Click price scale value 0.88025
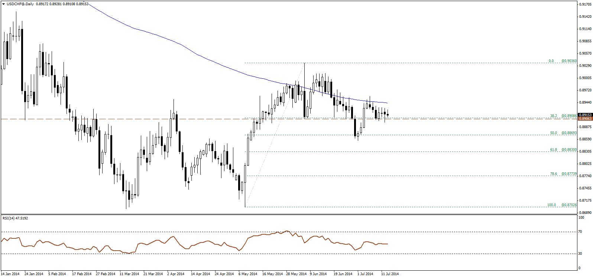 [x=586, y=164]
